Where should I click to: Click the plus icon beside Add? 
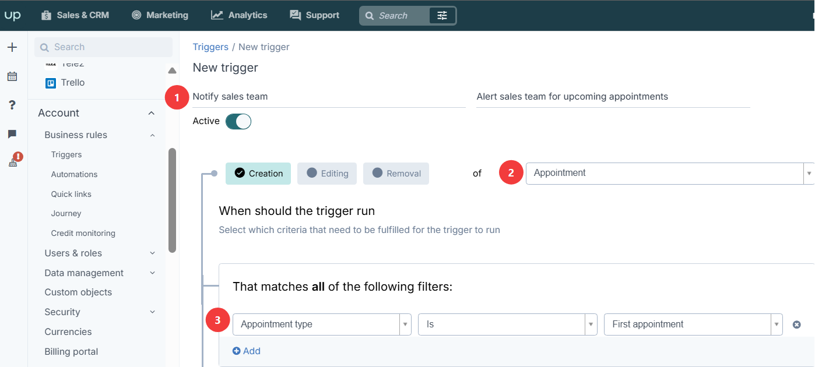[x=236, y=351]
